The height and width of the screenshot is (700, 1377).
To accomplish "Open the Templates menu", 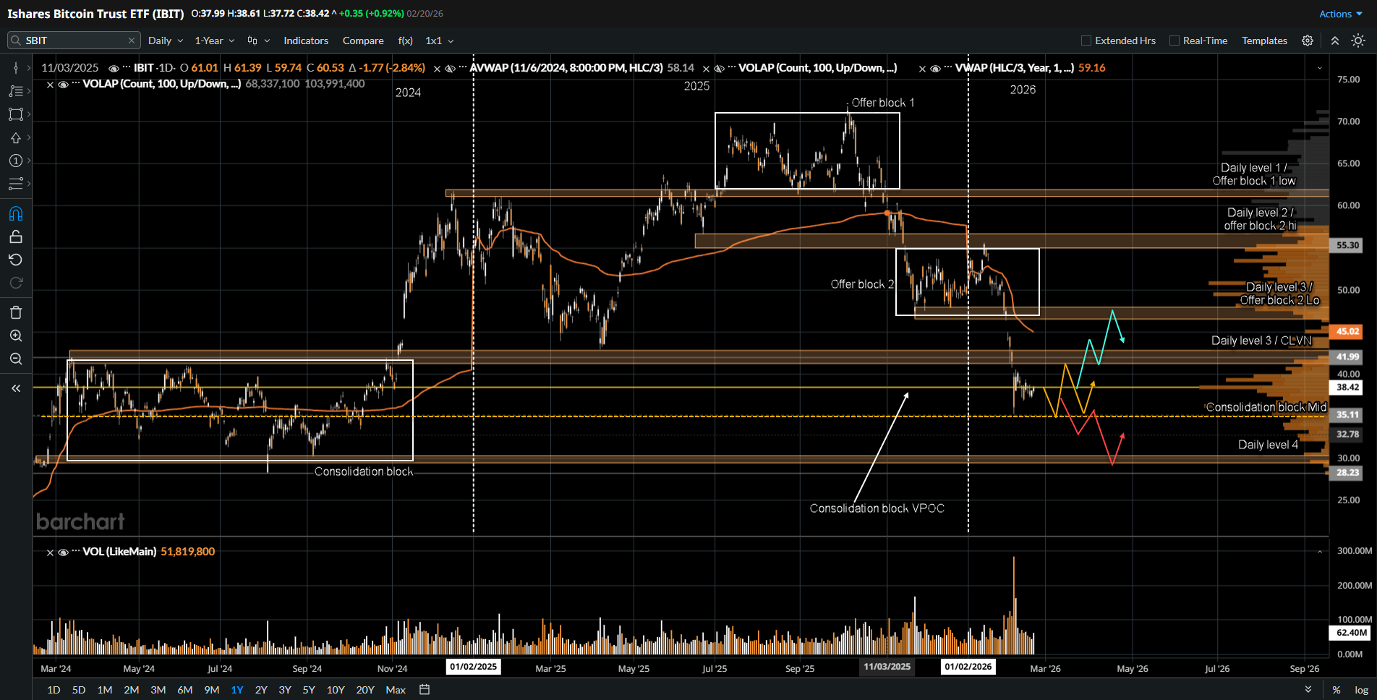I will pyautogui.click(x=1264, y=40).
